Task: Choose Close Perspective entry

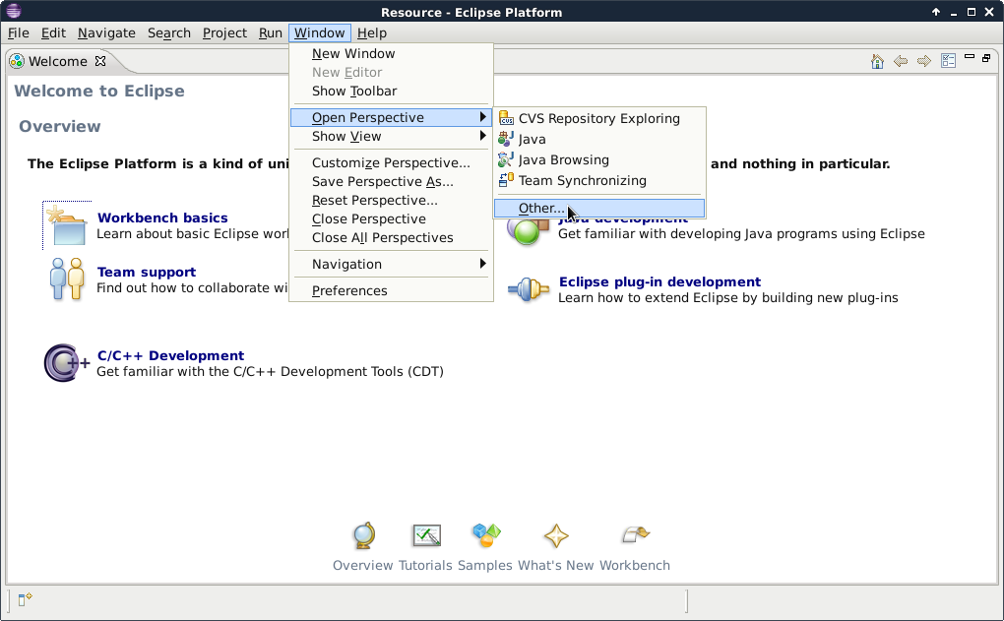Action: point(391,218)
